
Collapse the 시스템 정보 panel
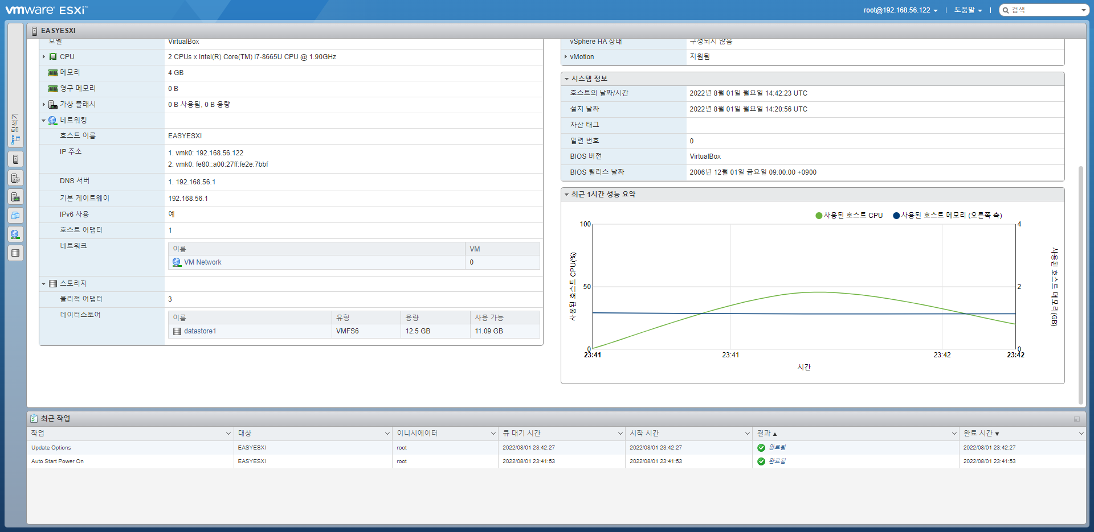click(x=566, y=79)
